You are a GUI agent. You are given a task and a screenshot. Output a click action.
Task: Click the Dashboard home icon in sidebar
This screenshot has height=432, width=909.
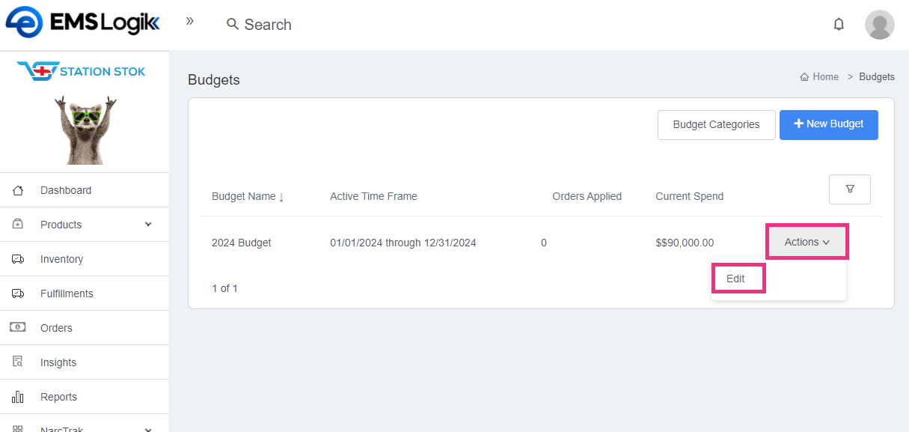(18, 190)
